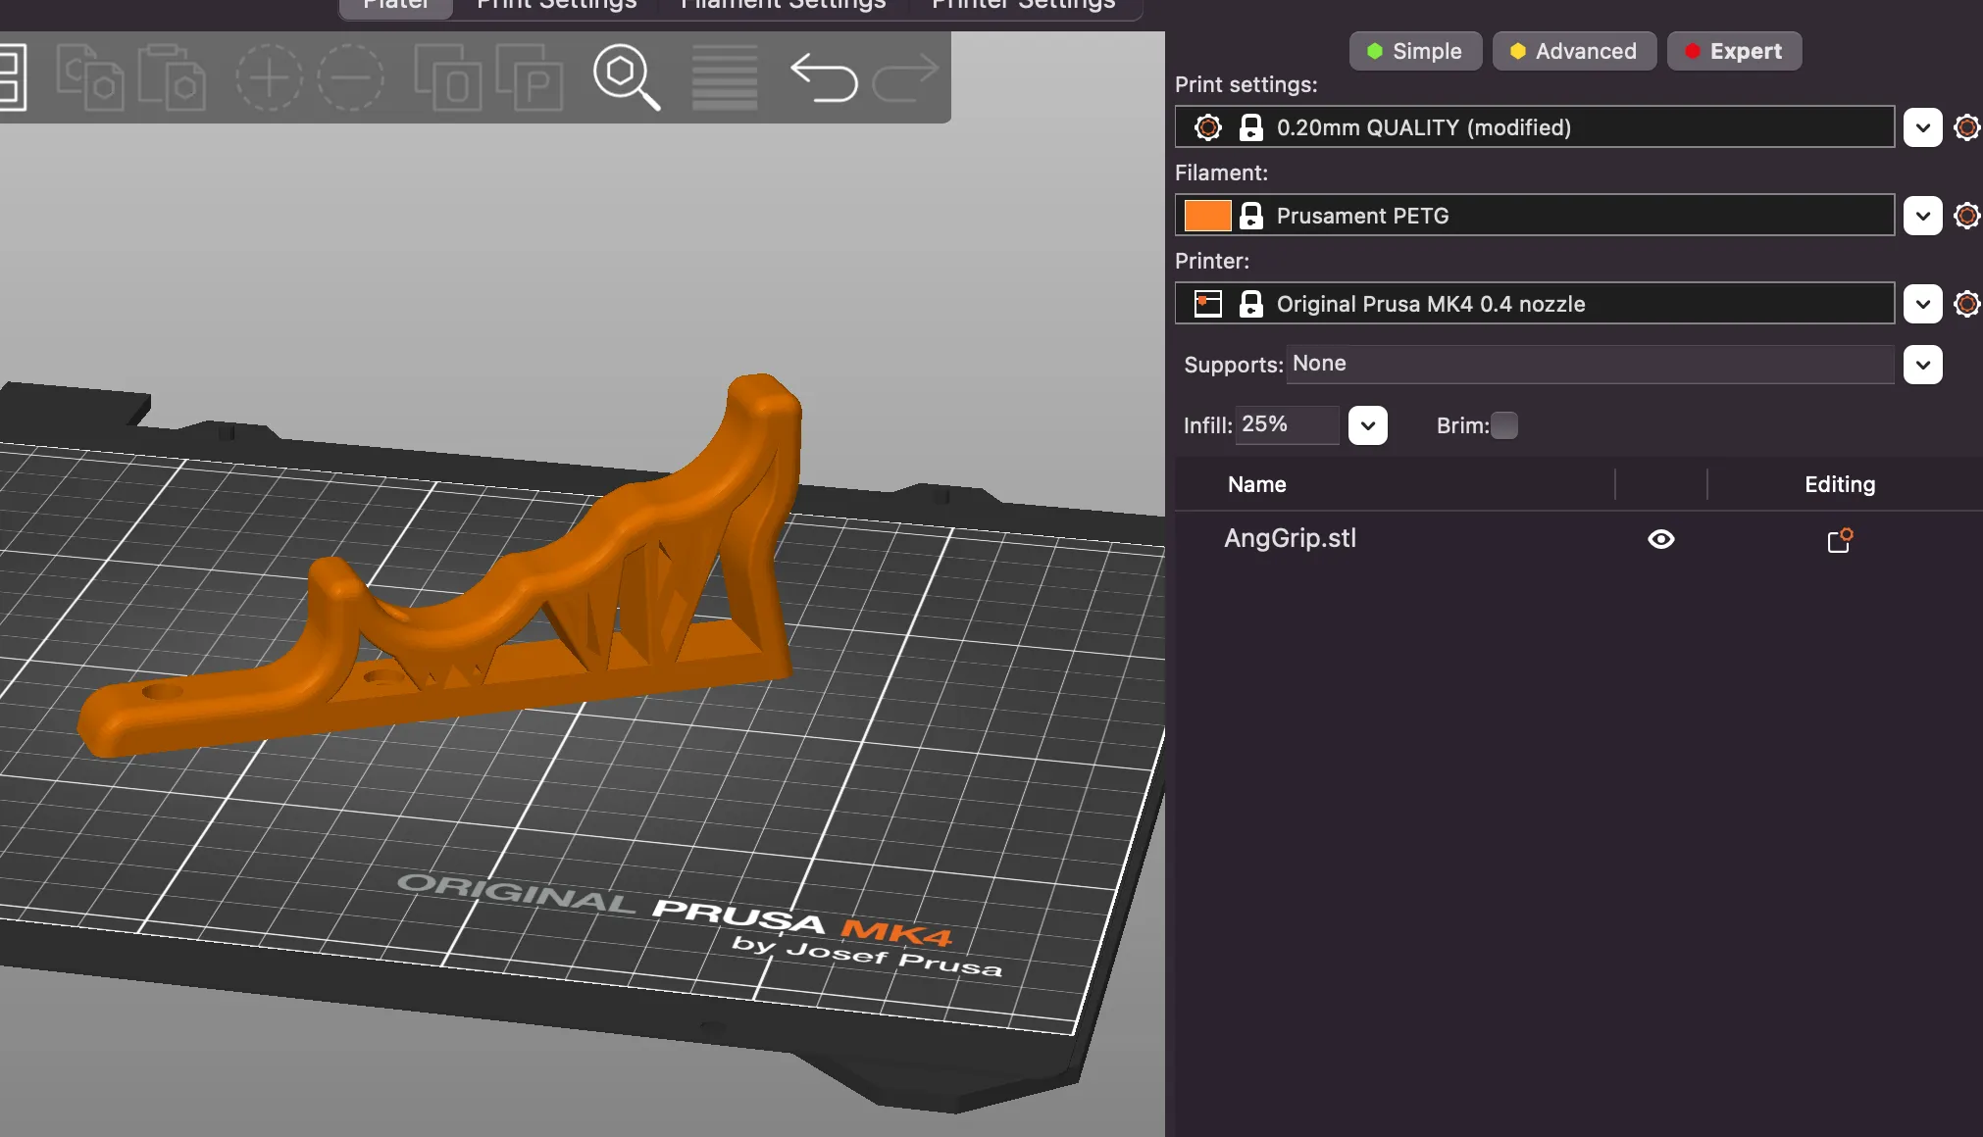Click the Add instance plus icon
The image size is (1983, 1137).
tap(269, 76)
